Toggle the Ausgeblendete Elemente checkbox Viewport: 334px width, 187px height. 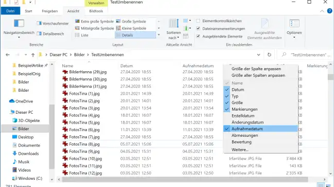tap(198, 36)
